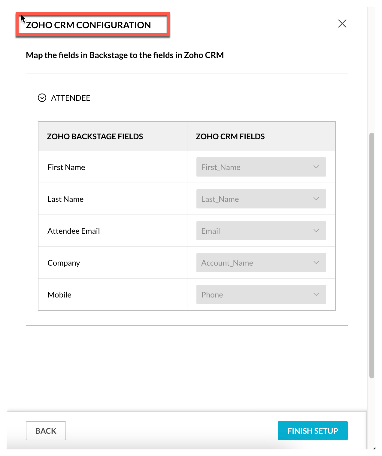Open the Last_Name CRM field dropdown
382x456 pixels.
[261, 199]
